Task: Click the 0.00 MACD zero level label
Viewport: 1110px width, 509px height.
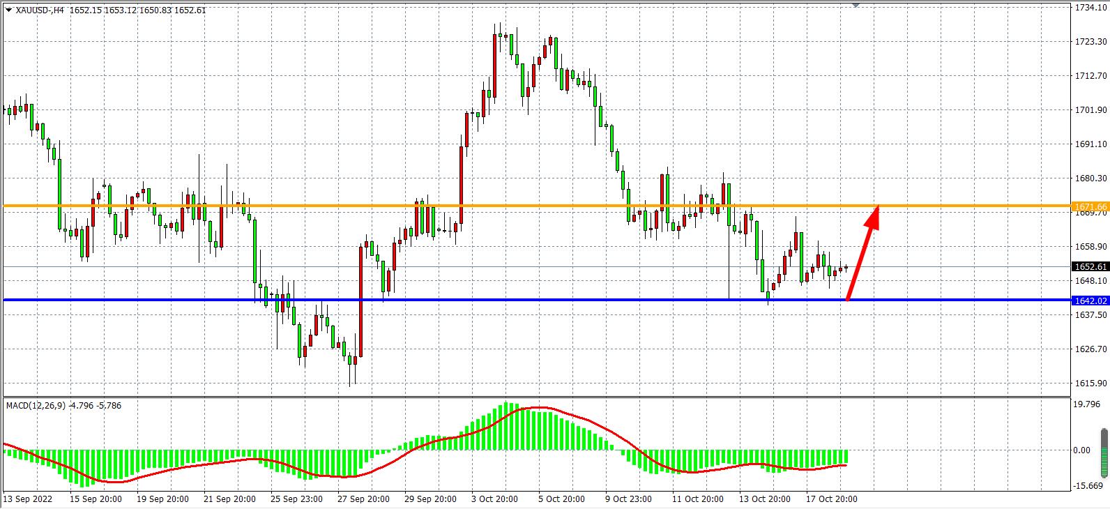Action: [1082, 450]
